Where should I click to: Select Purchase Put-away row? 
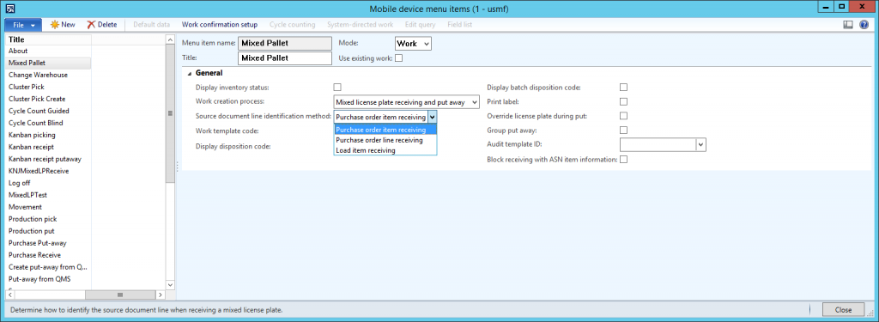[48, 244]
